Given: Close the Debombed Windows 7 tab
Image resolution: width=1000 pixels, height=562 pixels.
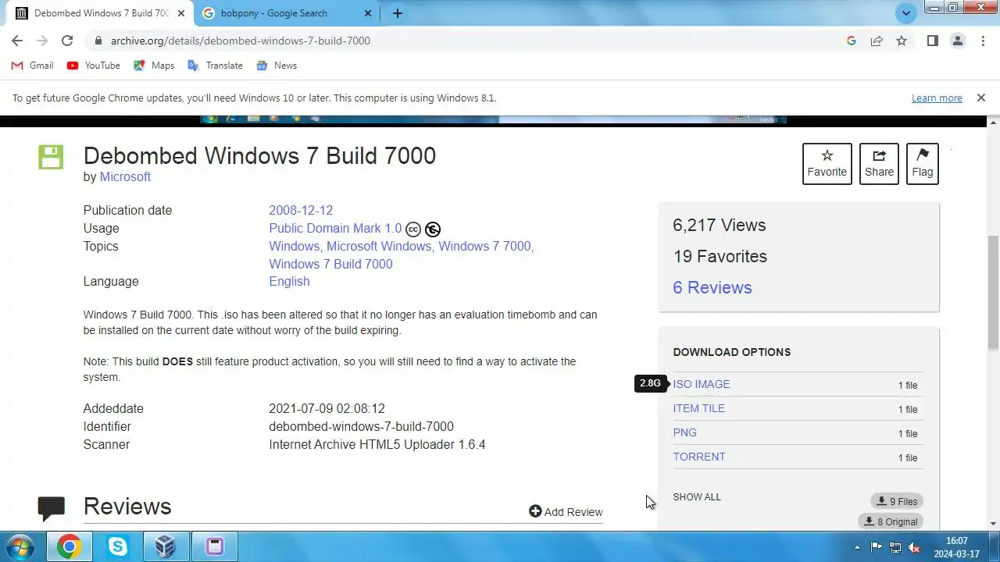Looking at the screenshot, I should pyautogui.click(x=181, y=13).
